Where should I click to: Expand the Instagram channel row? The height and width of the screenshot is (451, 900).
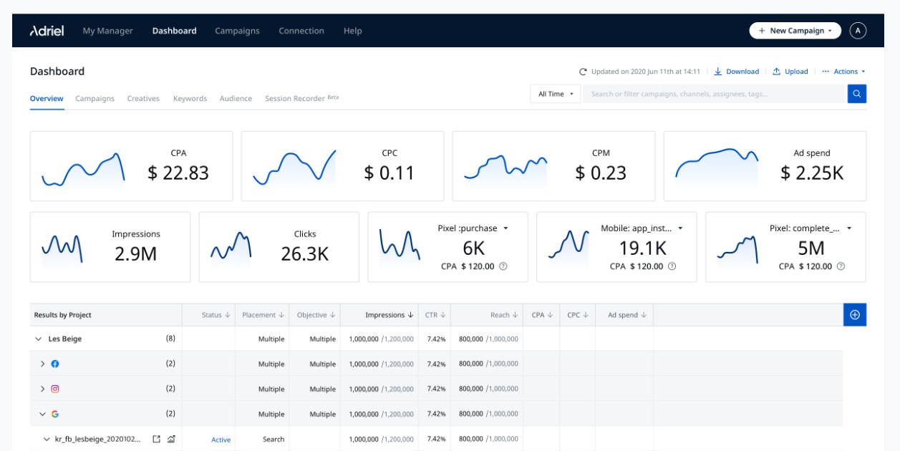(42, 389)
